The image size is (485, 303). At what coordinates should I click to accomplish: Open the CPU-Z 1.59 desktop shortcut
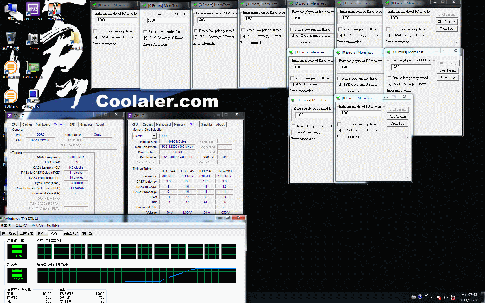coord(33,12)
